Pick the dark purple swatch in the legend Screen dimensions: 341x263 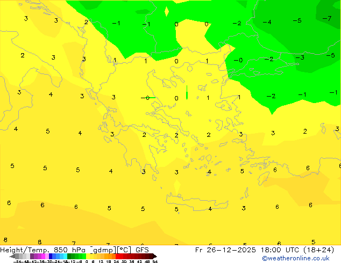coord(32,257)
